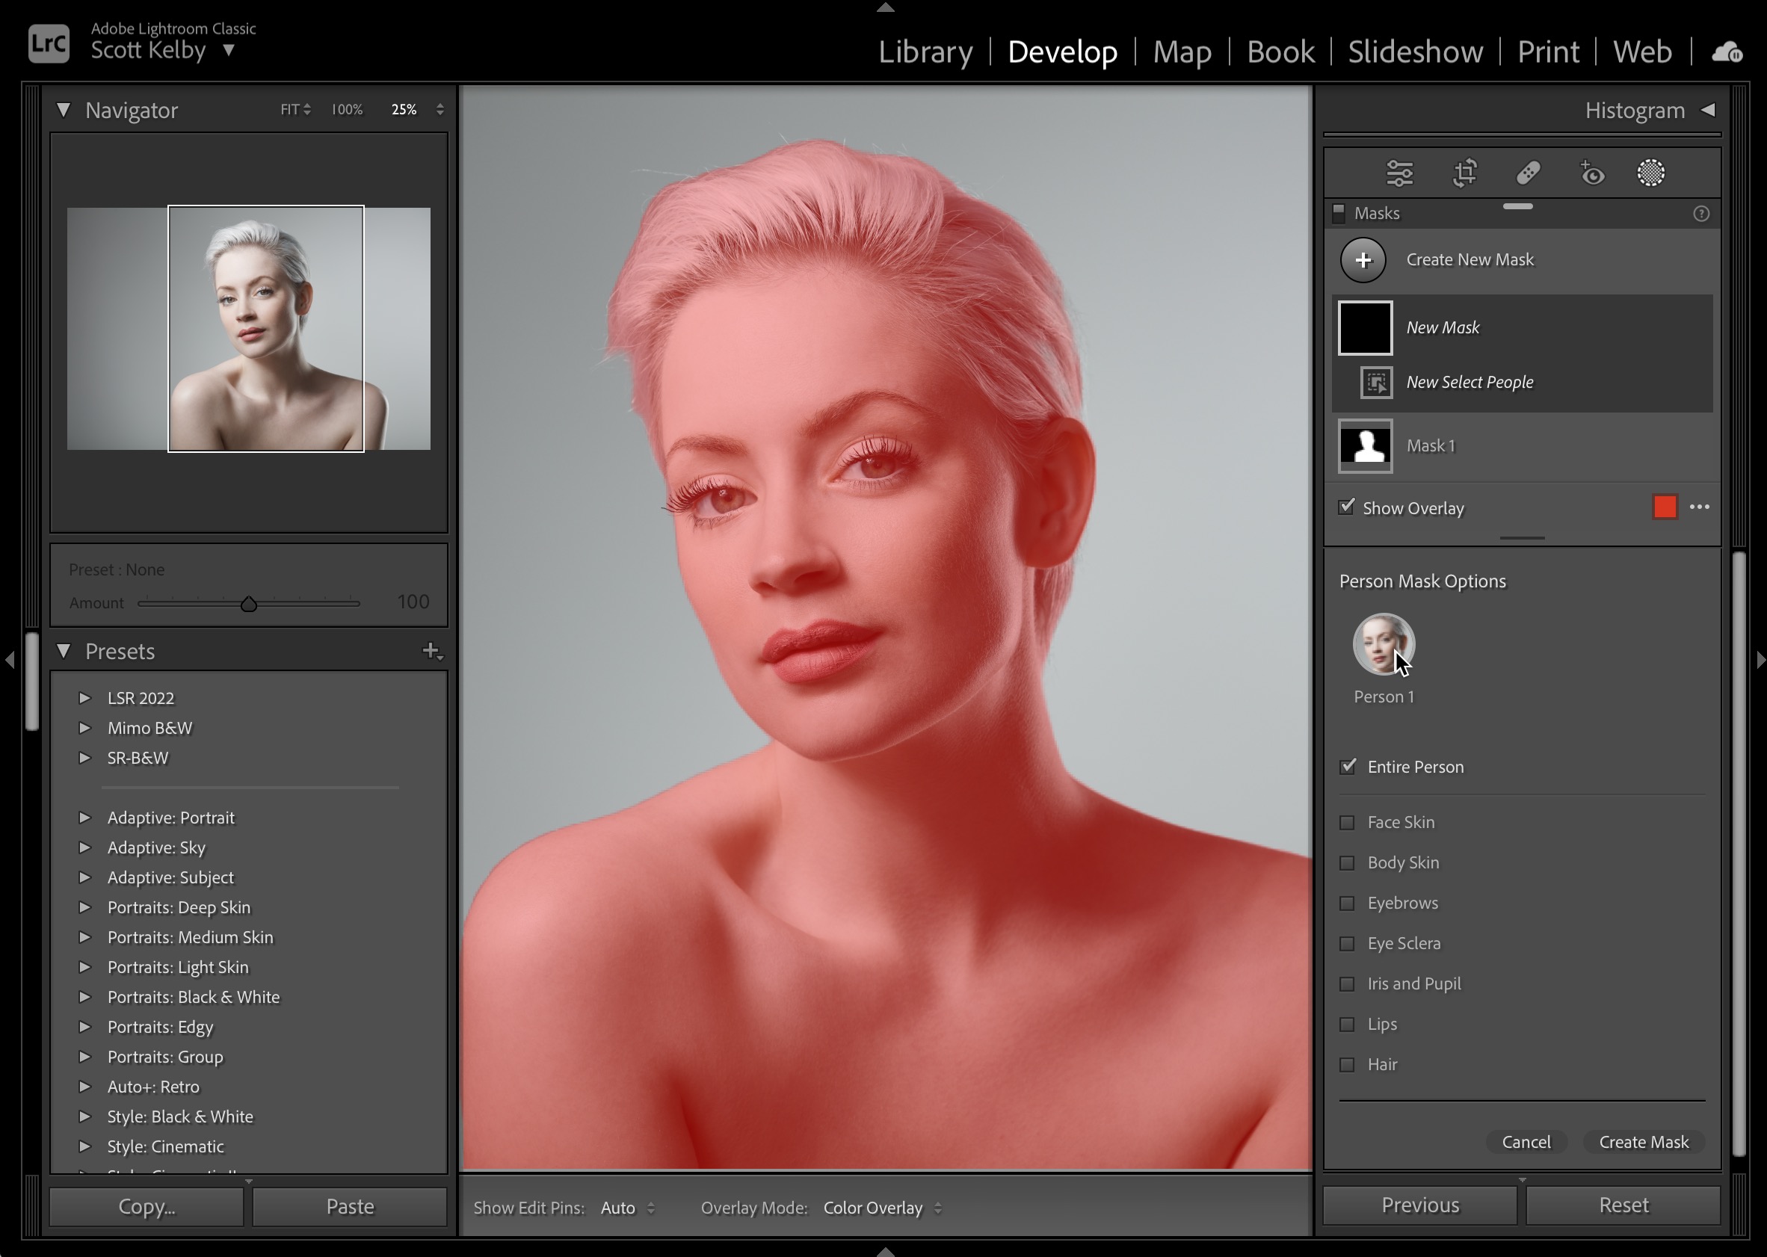The image size is (1767, 1257).
Task: Toggle the Show Overlay checkbox
Action: point(1347,507)
